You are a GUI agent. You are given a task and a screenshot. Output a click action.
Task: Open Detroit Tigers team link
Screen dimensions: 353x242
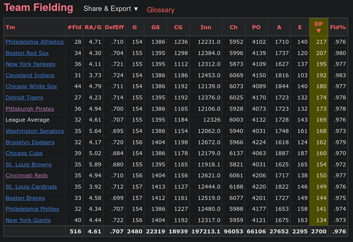click(x=24, y=97)
